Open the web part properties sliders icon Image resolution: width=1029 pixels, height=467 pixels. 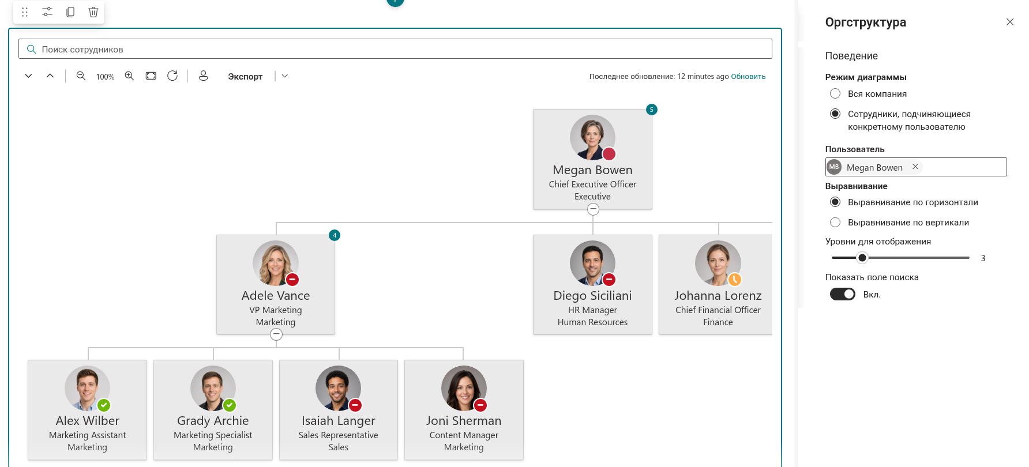click(x=47, y=12)
